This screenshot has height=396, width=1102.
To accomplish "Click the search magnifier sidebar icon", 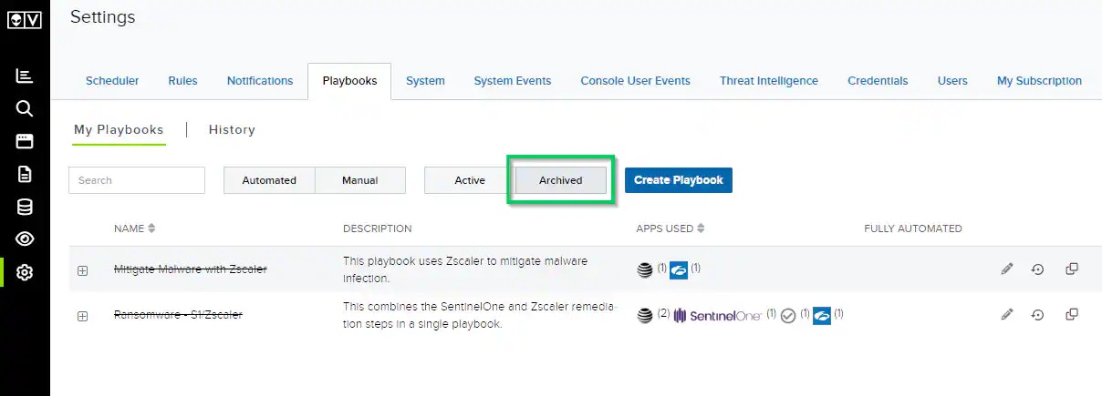I will (x=25, y=108).
